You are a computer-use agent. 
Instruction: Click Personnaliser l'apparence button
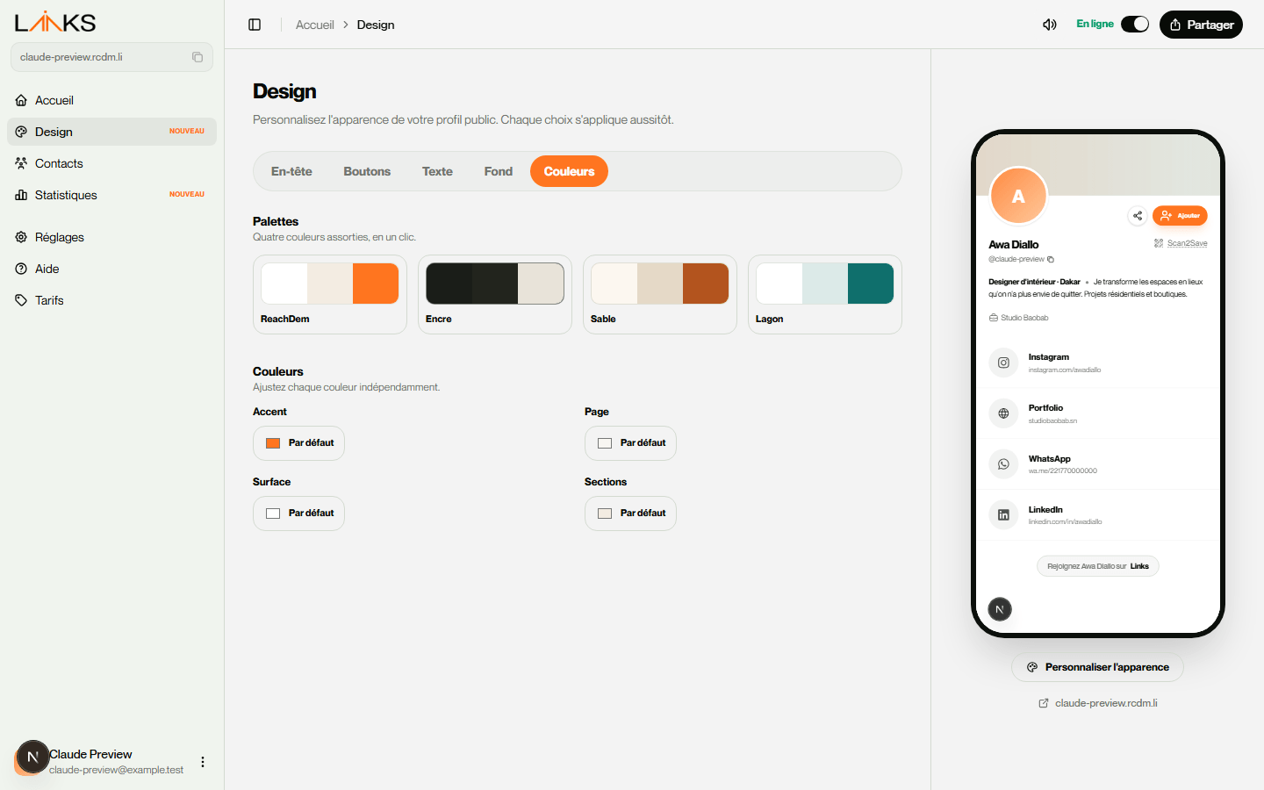tap(1097, 667)
